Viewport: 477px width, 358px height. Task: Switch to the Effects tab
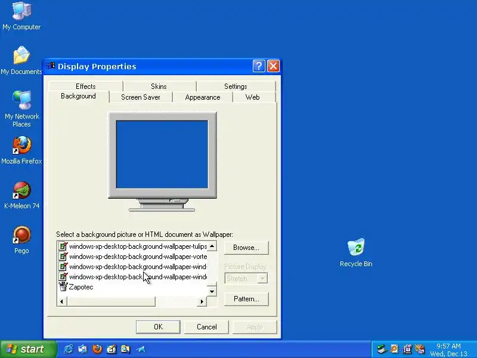pos(86,87)
